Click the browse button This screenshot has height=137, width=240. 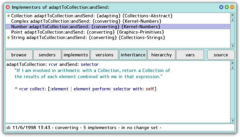pyautogui.click(x=19, y=55)
